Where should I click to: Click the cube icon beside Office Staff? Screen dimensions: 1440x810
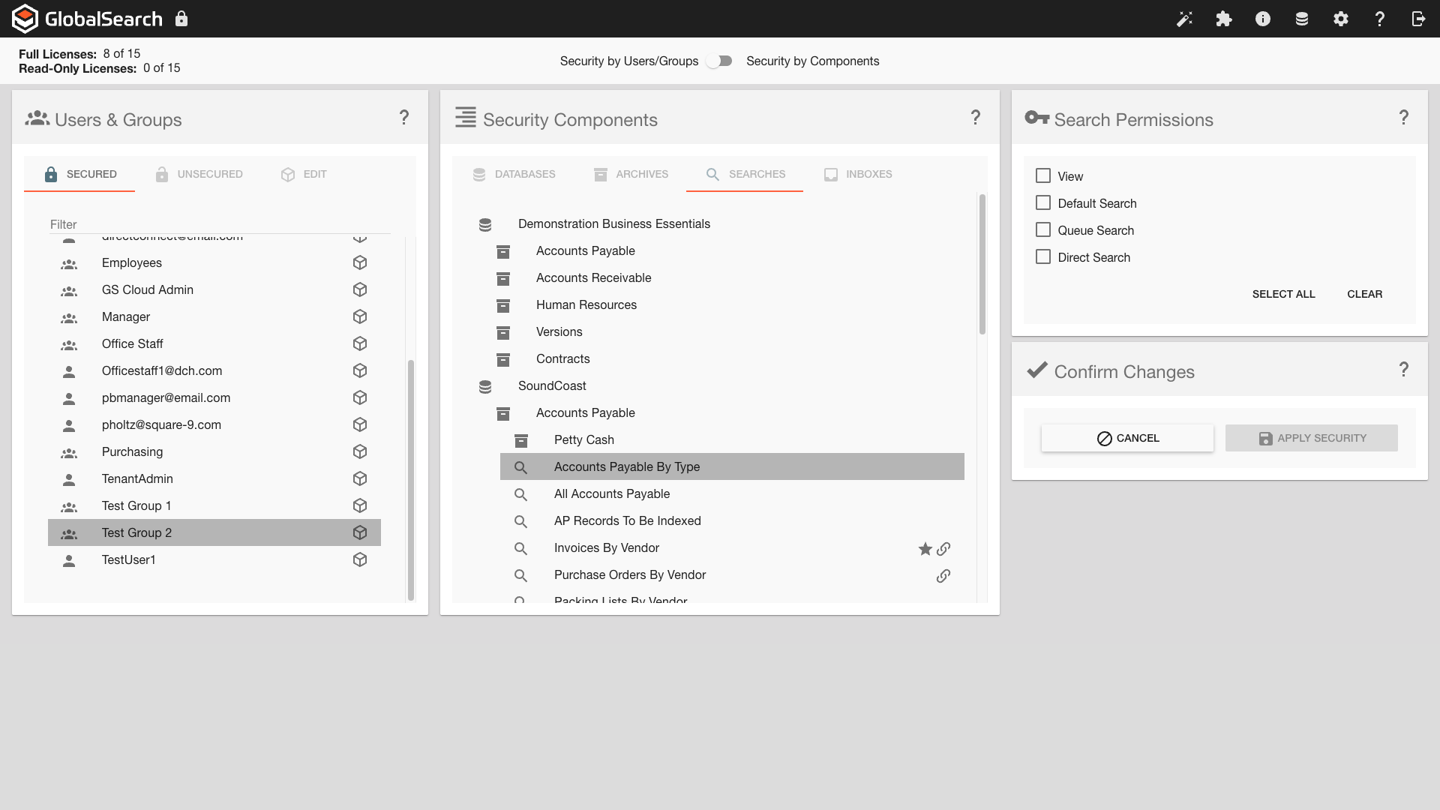[x=360, y=343]
